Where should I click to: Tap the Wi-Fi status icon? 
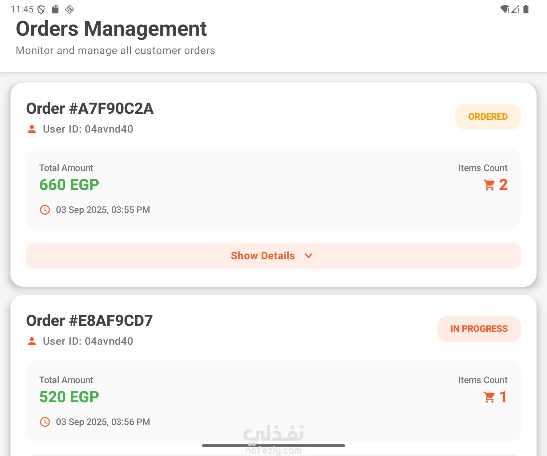point(505,9)
